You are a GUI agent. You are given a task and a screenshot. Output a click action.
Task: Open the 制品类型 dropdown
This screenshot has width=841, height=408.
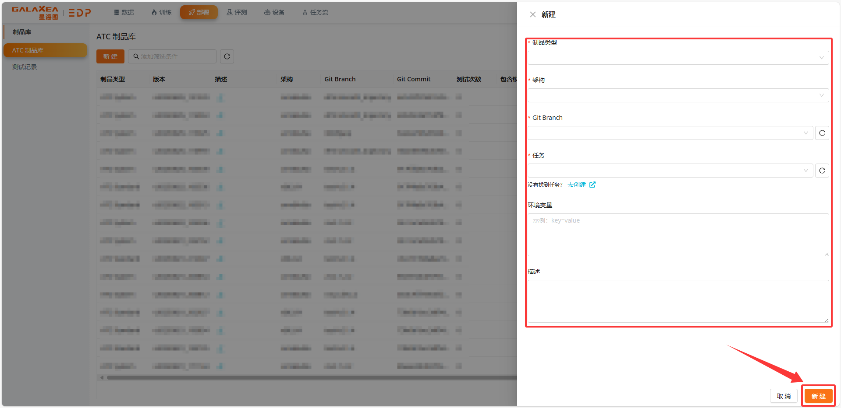tap(678, 58)
